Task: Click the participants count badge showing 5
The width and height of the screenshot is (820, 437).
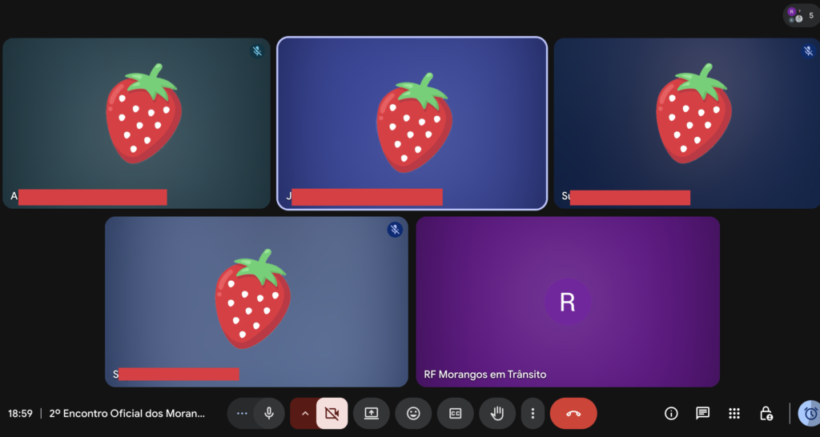Action: coord(801,15)
